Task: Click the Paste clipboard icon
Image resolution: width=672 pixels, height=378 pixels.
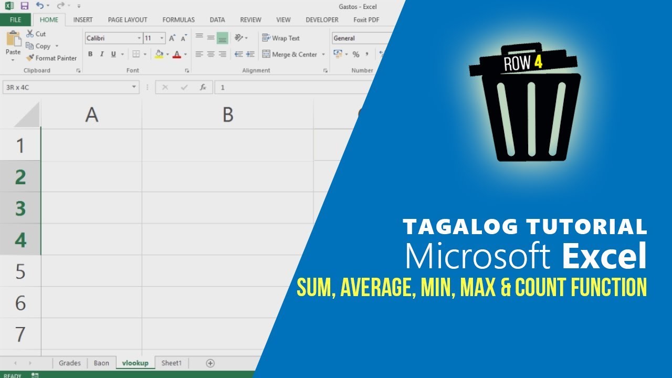Action: (x=13, y=39)
